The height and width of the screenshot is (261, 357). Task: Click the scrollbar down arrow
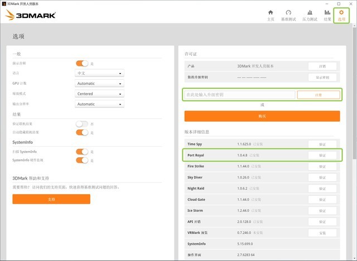pyautogui.click(x=355, y=258)
